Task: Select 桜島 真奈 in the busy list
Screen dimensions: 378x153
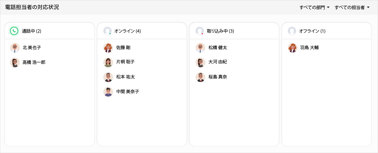Action: 218,77
